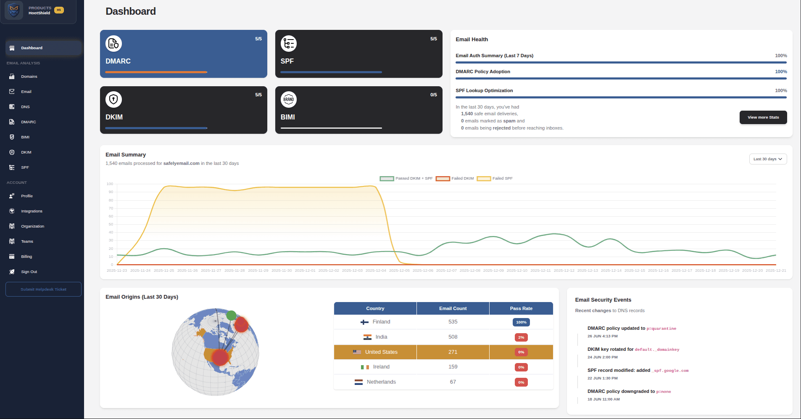Screen dimensions: 801x419
Task: Open the HootShield owl logo
Action: pyautogui.click(x=14, y=10)
